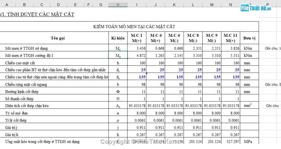Click the active cell containing Mu symbol
Screen dimensions: 281x149
[x=118, y=55]
